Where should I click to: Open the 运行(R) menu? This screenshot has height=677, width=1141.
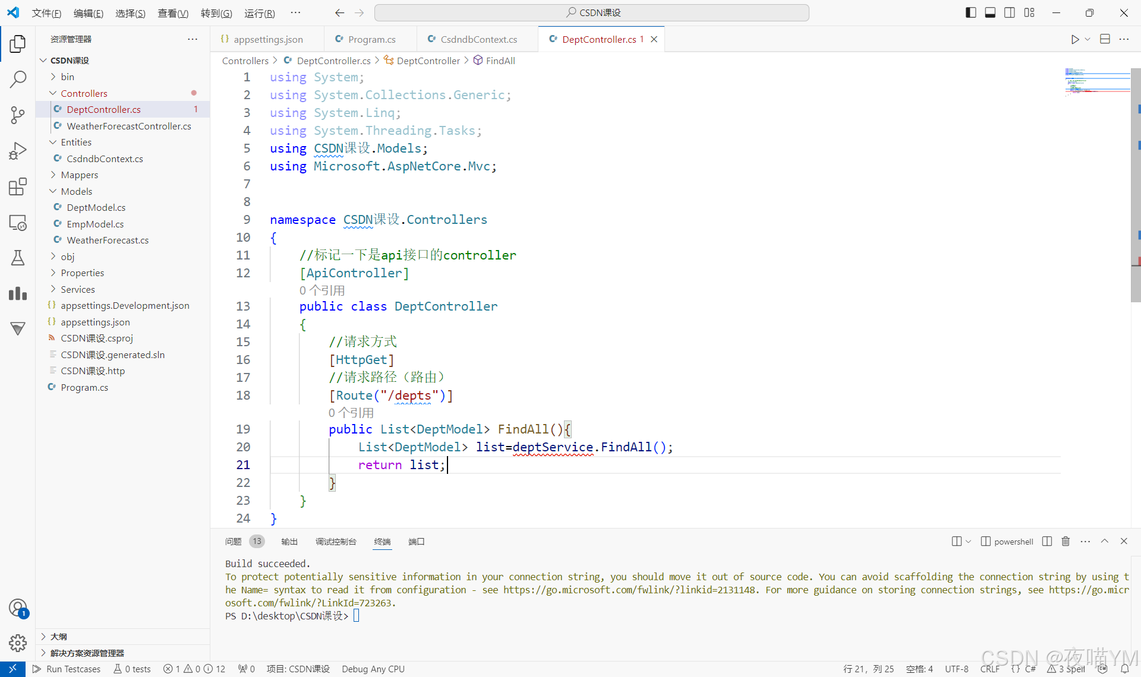(x=260, y=13)
